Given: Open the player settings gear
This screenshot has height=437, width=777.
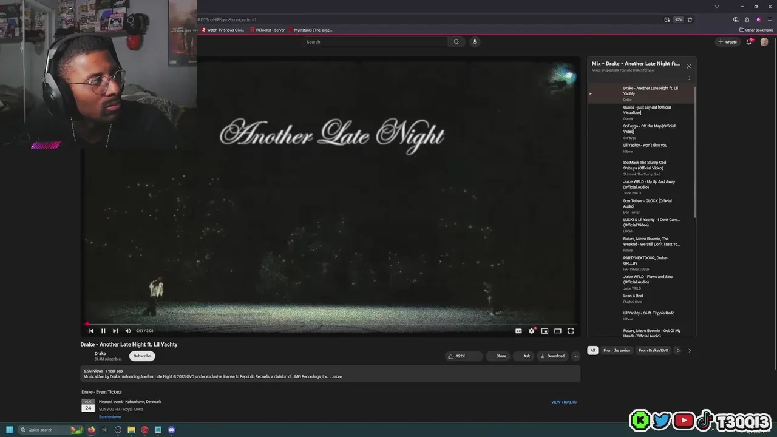Looking at the screenshot, I should 532,331.
